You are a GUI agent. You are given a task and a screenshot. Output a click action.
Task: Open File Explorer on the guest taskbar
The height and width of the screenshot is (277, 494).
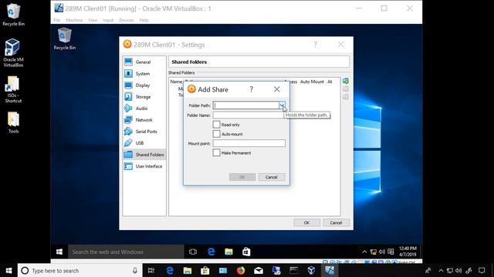pos(228,252)
